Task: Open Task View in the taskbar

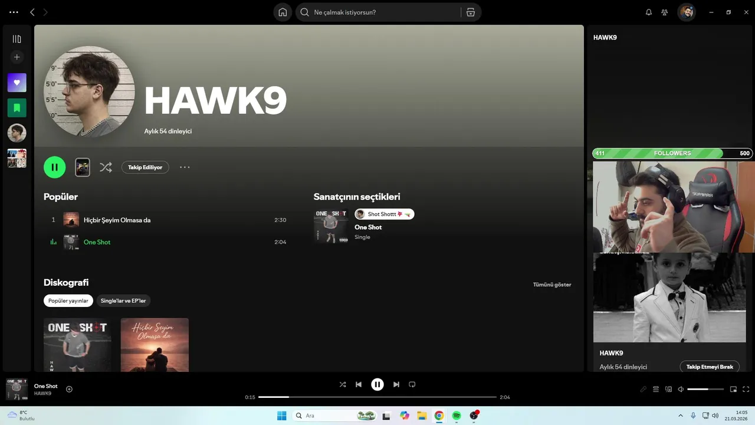Action: 386,416
